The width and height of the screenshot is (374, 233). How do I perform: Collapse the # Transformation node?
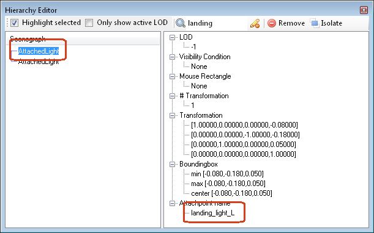coord(172,96)
